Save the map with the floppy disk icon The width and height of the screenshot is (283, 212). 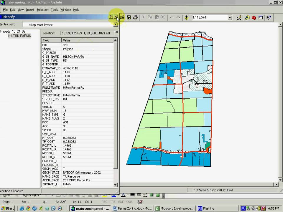129,17
